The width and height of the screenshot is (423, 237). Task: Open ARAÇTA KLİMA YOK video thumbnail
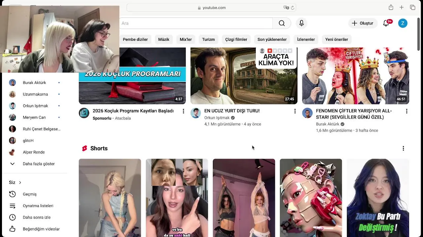point(244,76)
